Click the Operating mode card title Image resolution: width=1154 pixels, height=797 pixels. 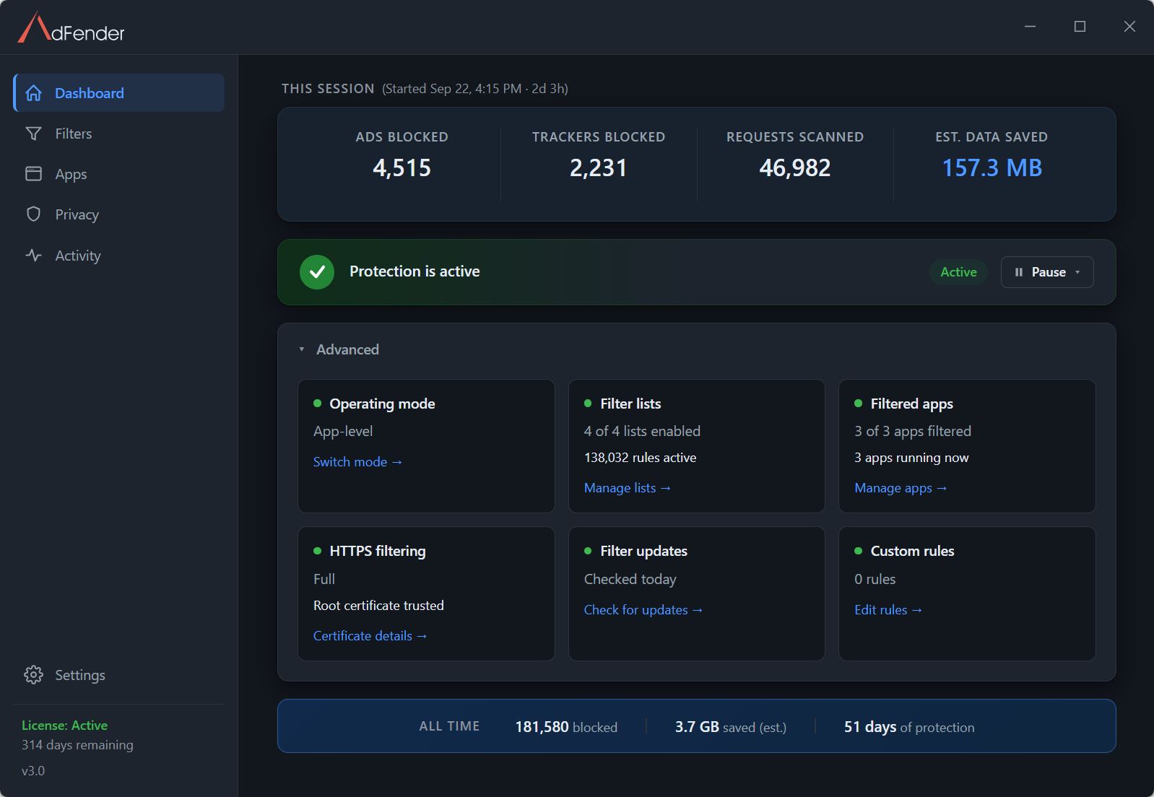[x=382, y=404]
